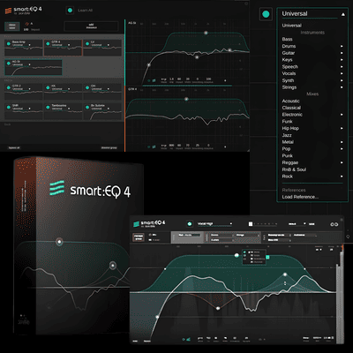Select Classical in the Mixes list
The height and width of the screenshot is (353, 353).
pyautogui.click(x=291, y=108)
